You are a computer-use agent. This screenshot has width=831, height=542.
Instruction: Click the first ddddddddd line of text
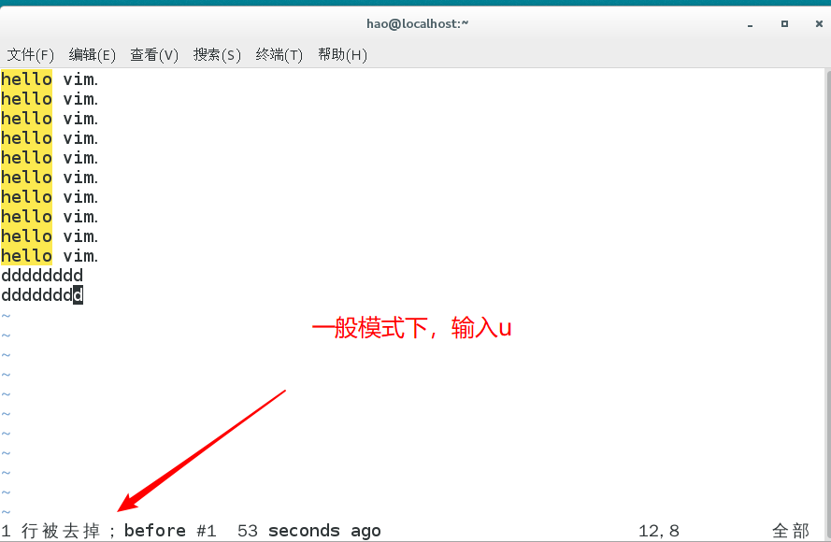coord(42,276)
